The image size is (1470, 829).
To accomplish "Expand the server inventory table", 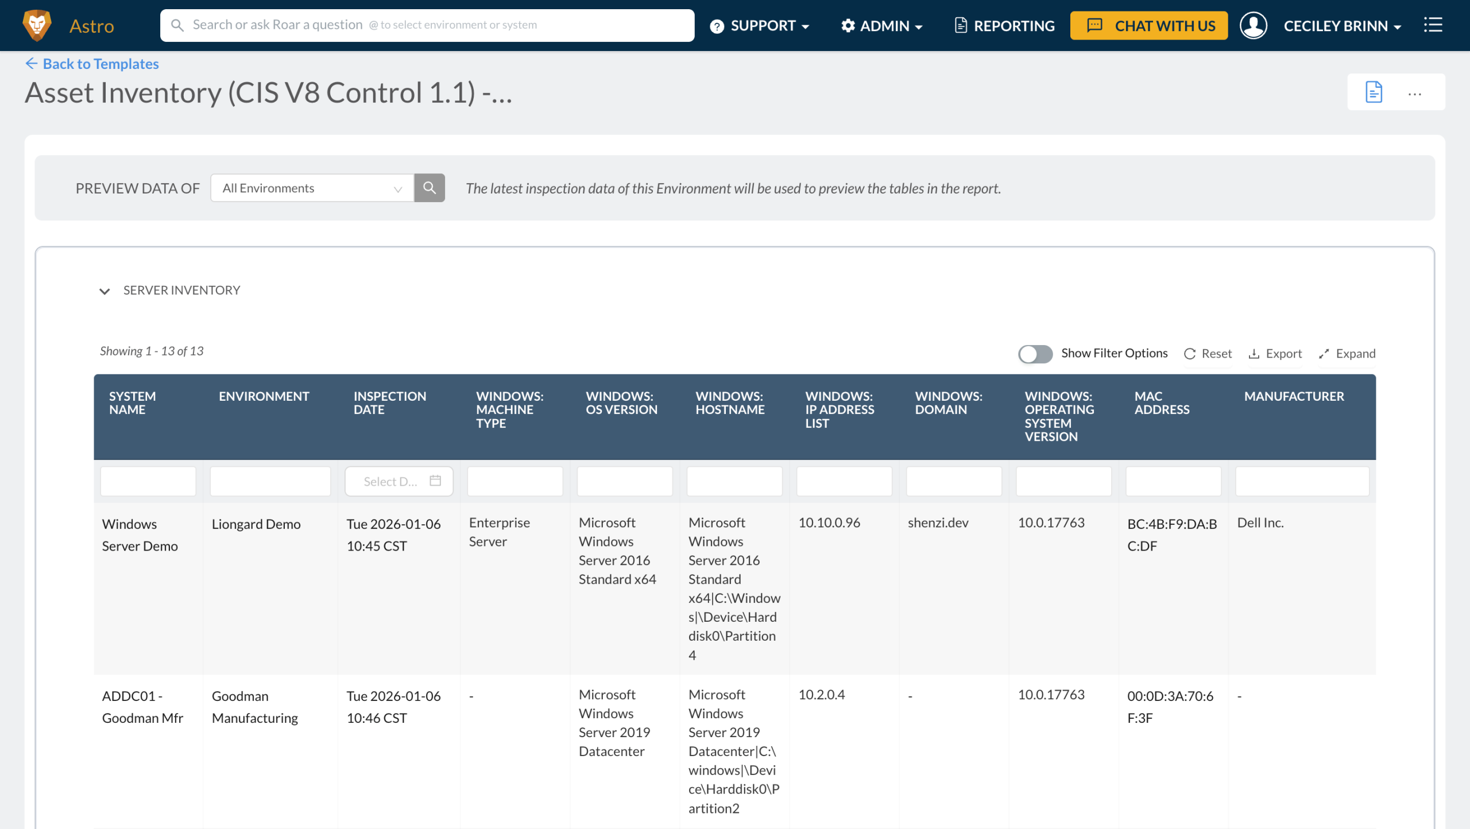I will [1347, 354].
